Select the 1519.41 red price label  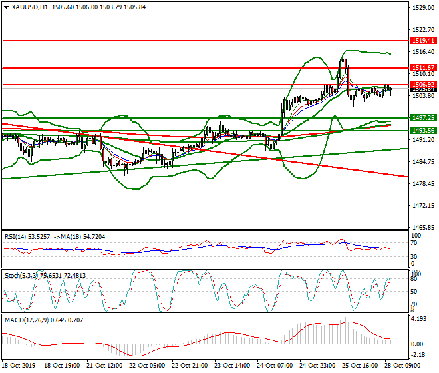coord(423,41)
